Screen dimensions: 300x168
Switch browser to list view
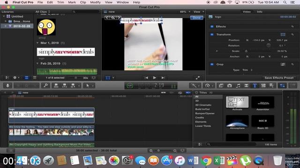coord(35,78)
